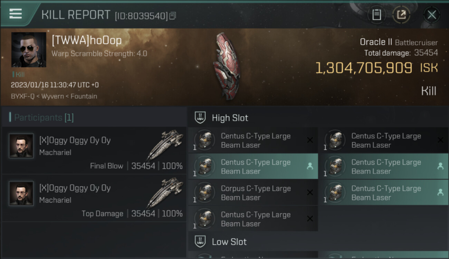This screenshot has width=449, height=259.
Task: Click the High Slot section header
Action: click(x=318, y=118)
